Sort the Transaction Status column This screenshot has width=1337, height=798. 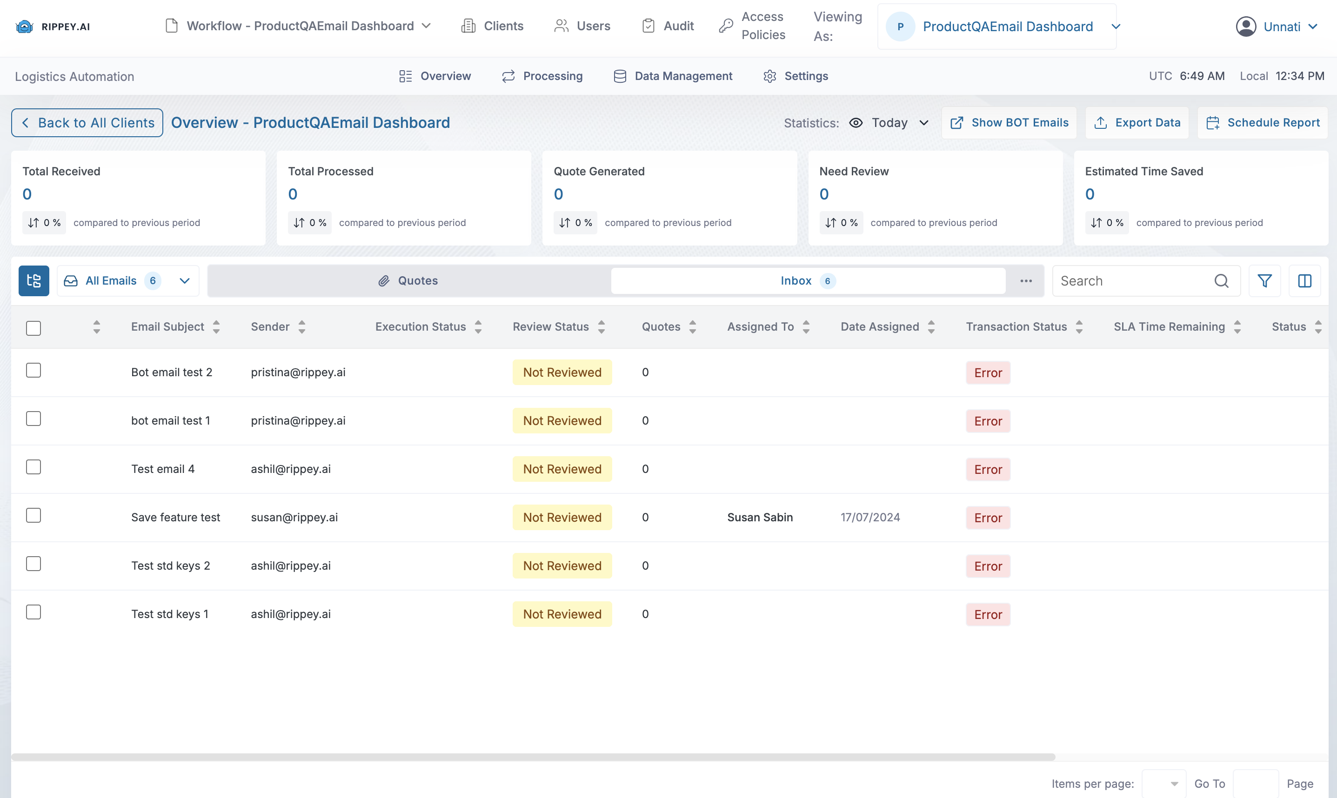pyautogui.click(x=1079, y=327)
